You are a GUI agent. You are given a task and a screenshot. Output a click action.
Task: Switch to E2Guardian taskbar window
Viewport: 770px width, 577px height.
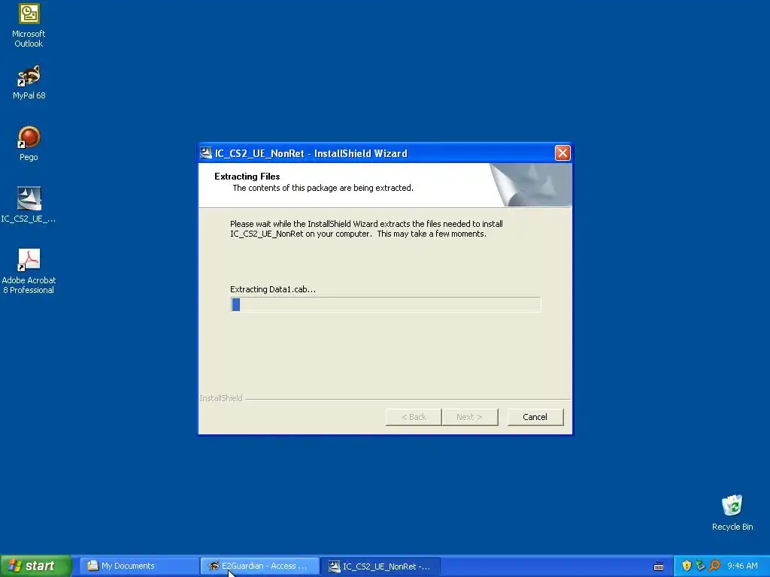pyautogui.click(x=259, y=566)
